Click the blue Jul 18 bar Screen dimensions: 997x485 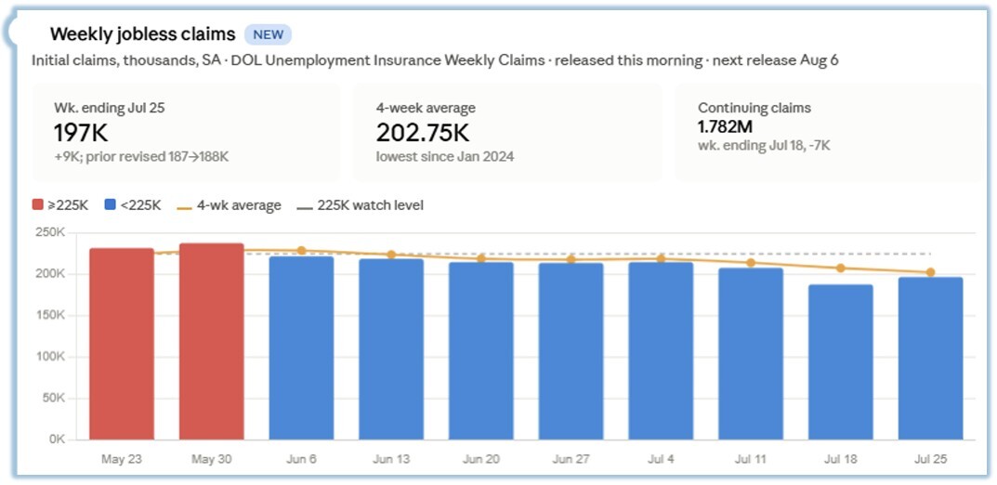pos(841,361)
